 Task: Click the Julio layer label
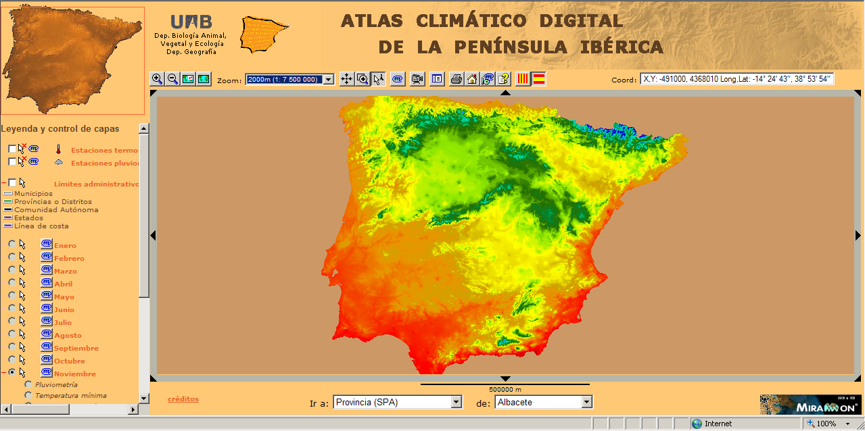click(x=63, y=322)
